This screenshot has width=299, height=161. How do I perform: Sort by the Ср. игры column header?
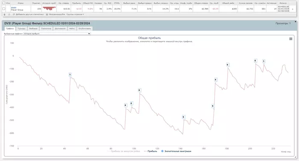point(174,3)
